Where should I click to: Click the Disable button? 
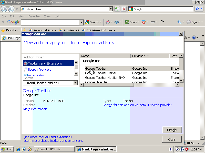point(172,130)
